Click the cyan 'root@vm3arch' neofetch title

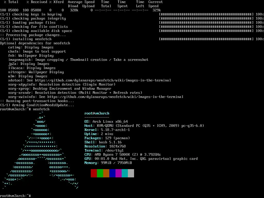pos(97,113)
